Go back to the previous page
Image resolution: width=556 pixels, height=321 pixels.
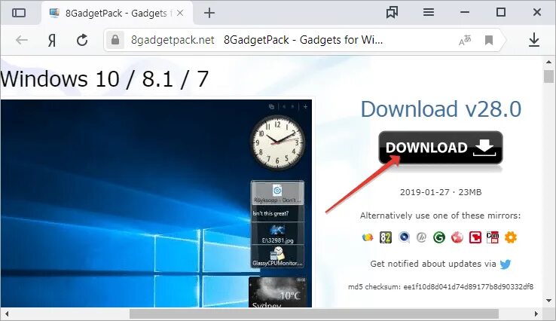22,40
